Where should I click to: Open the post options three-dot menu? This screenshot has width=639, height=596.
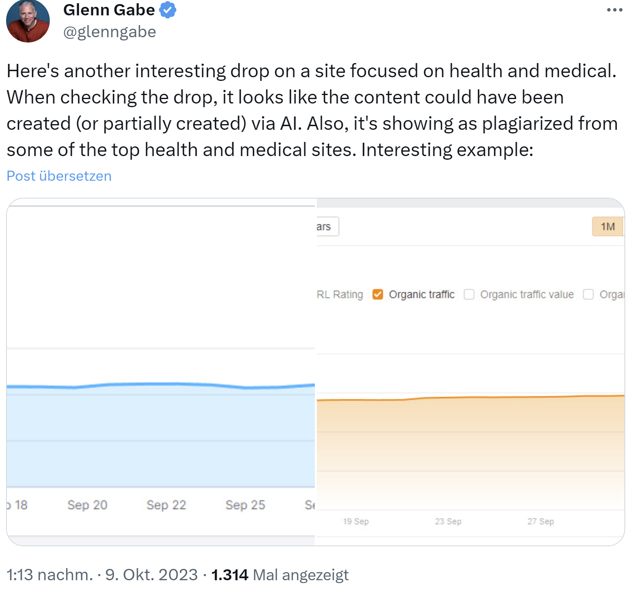click(614, 10)
